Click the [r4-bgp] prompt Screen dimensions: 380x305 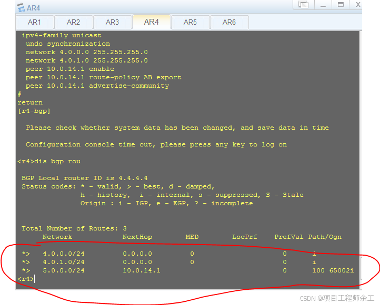(34, 111)
